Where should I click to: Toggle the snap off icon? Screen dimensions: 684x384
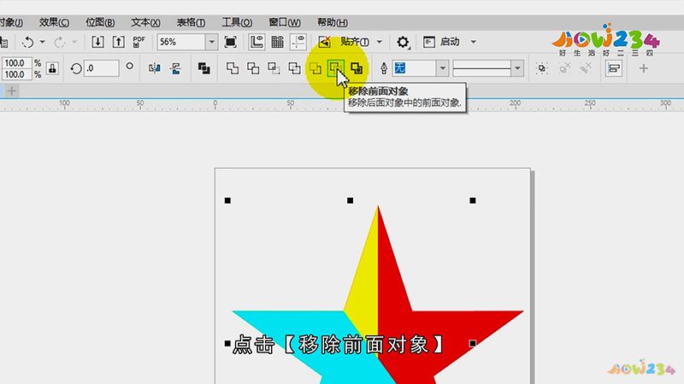[x=324, y=42]
